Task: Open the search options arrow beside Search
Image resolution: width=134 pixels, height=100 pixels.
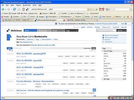Action: pyautogui.click(x=125, y=30)
